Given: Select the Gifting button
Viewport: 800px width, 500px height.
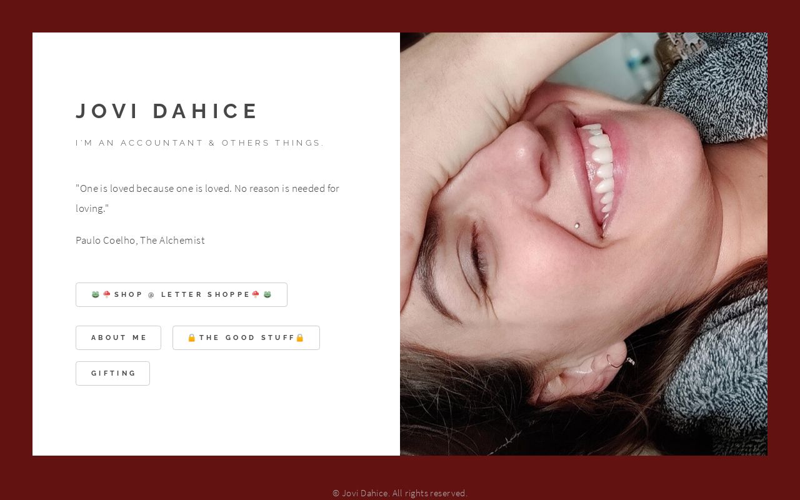Looking at the screenshot, I should (x=112, y=373).
